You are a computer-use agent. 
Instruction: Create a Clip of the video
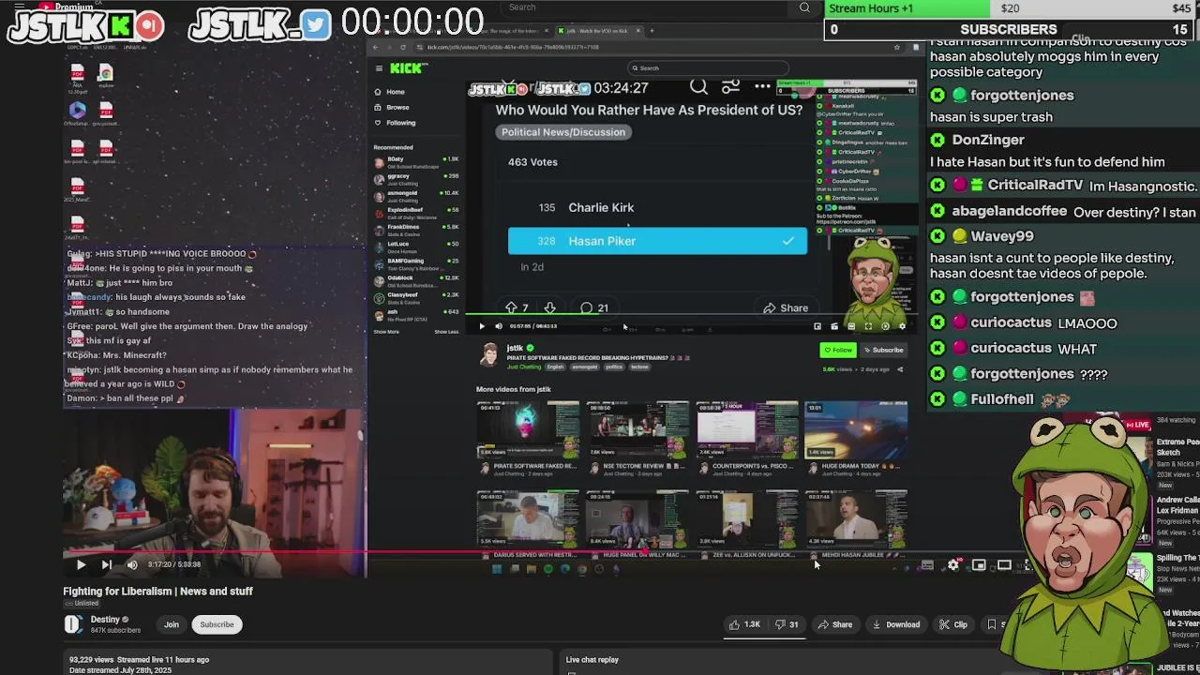(952, 624)
